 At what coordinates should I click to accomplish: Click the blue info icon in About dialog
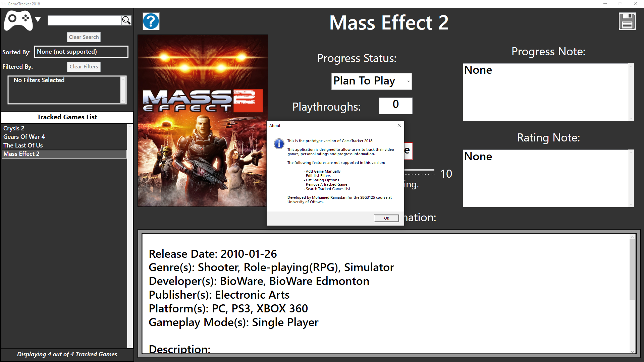[279, 144]
